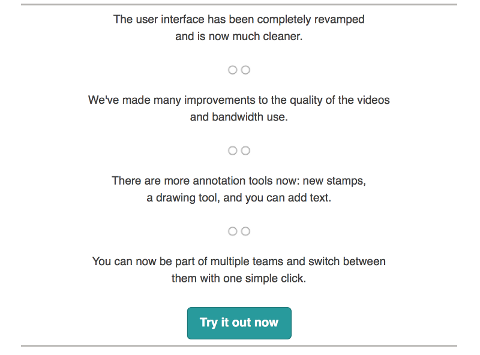
Task: Select left circle under 'bandwidth use' paragraph
Action: [233, 151]
